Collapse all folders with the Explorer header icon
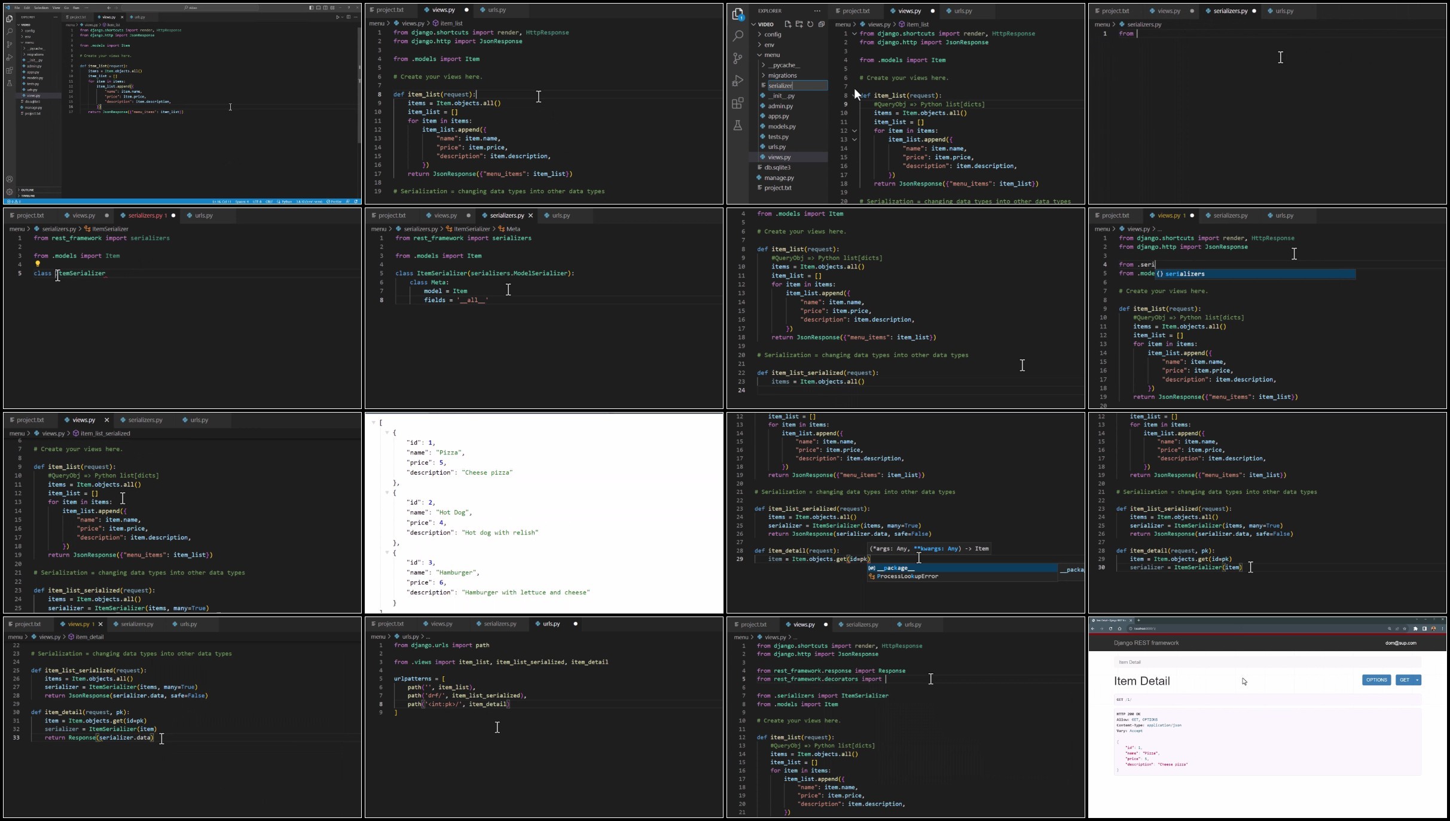This screenshot has height=821, width=1450. (822, 25)
